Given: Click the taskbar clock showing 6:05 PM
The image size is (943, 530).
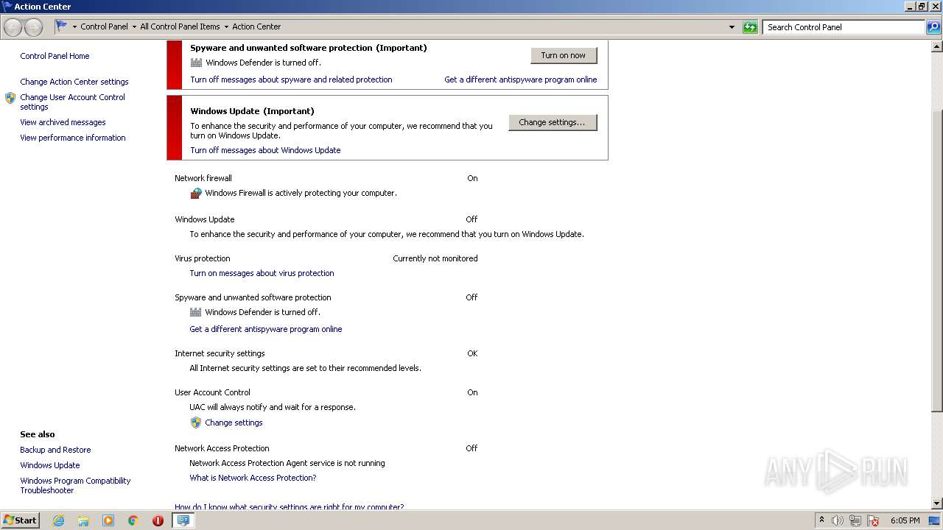Looking at the screenshot, I should point(905,520).
